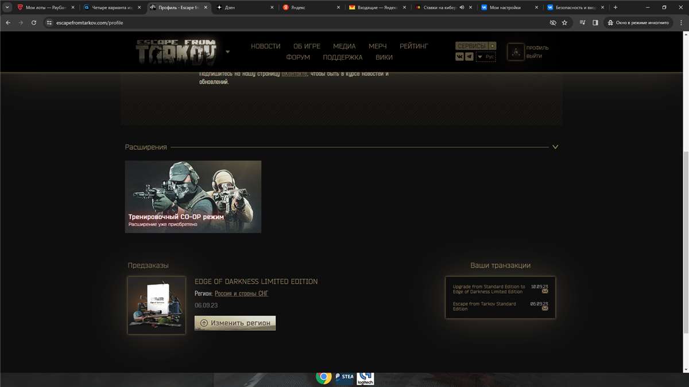Open the Новости menu item

click(266, 46)
